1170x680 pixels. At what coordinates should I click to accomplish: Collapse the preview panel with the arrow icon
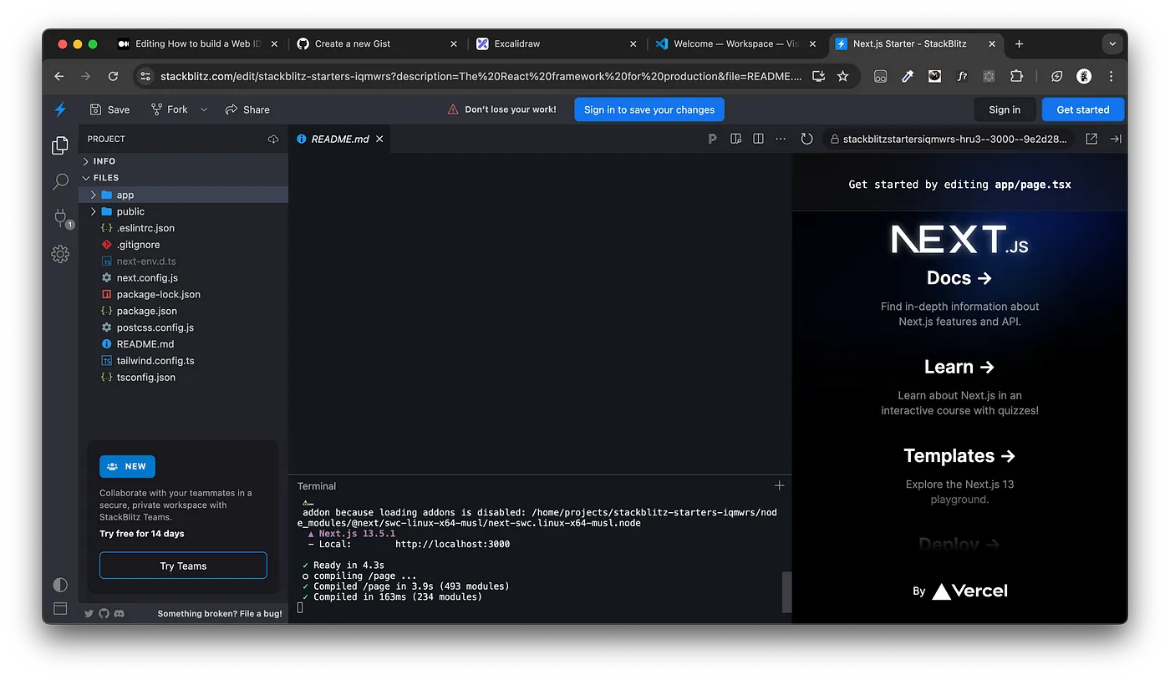pos(1117,139)
